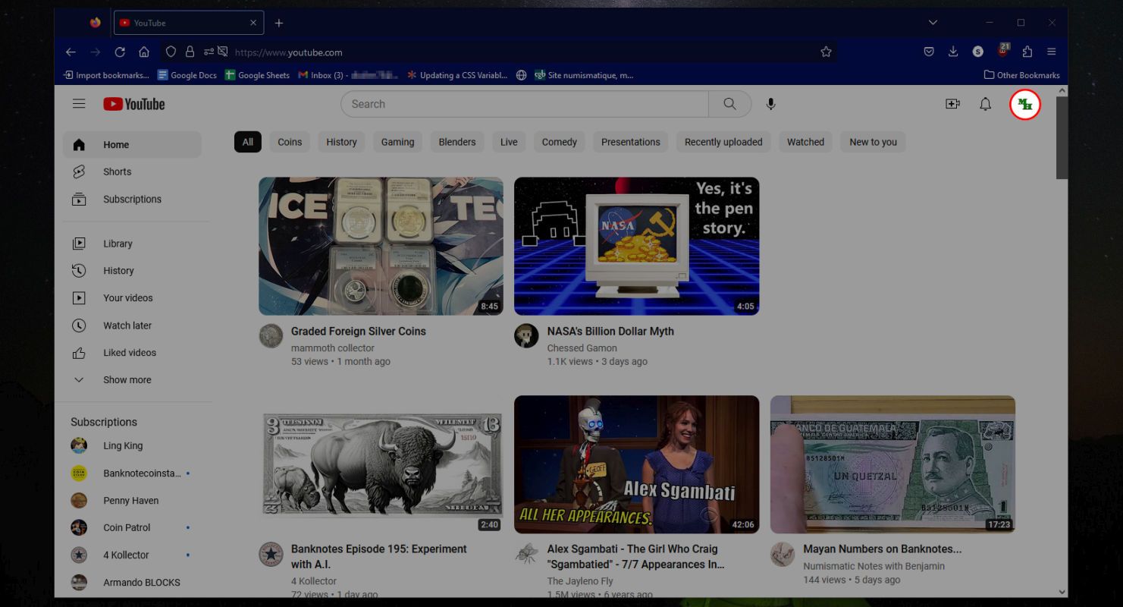
Task: Open the Subscriptions sidebar item
Action: click(x=132, y=199)
